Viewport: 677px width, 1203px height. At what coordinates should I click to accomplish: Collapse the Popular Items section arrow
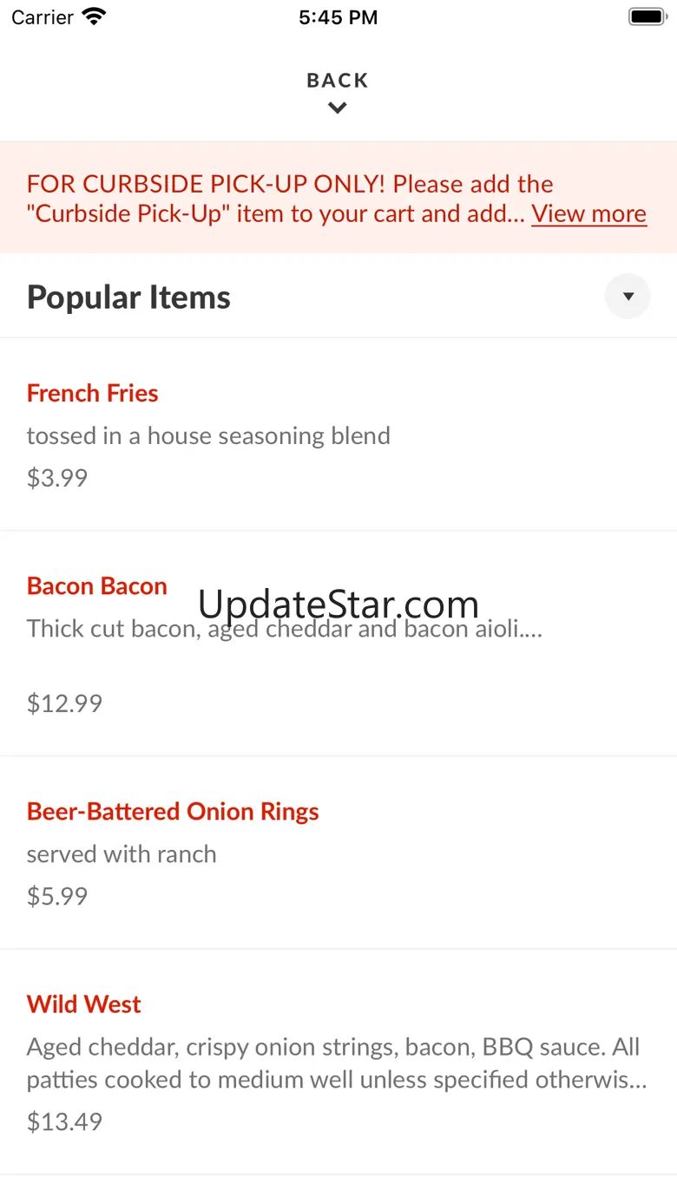pos(628,297)
